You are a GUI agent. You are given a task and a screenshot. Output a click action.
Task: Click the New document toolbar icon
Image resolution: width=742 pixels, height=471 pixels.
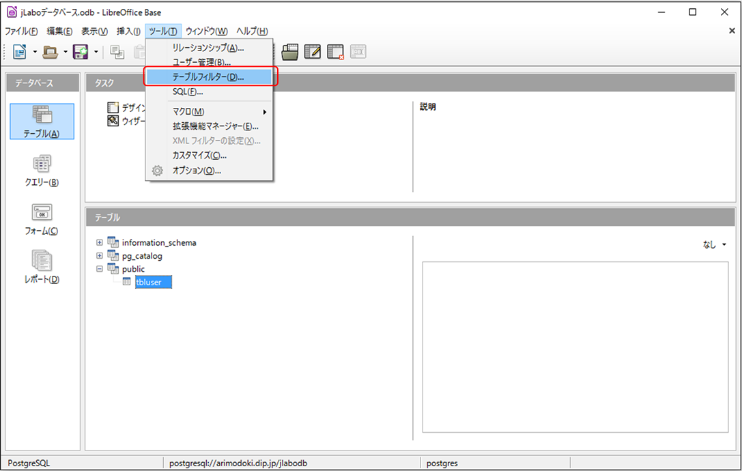(x=19, y=52)
